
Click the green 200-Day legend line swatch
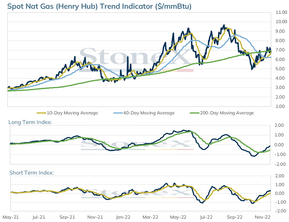[194, 113]
